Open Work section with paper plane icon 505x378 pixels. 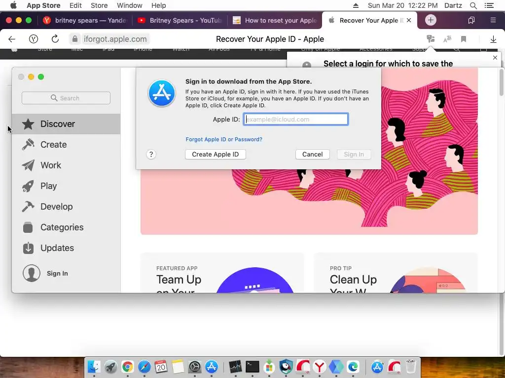[x=66, y=165]
